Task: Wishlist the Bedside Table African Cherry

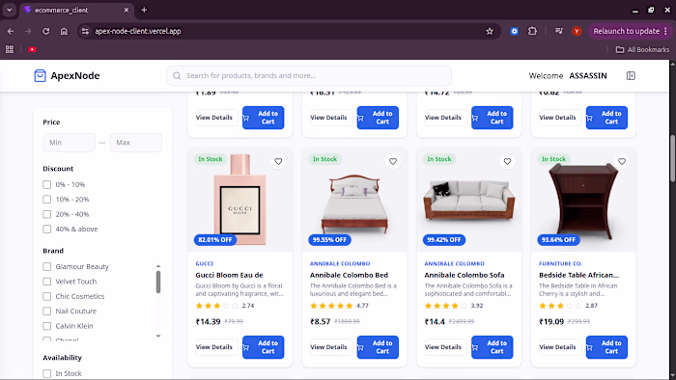Action: [x=622, y=161]
